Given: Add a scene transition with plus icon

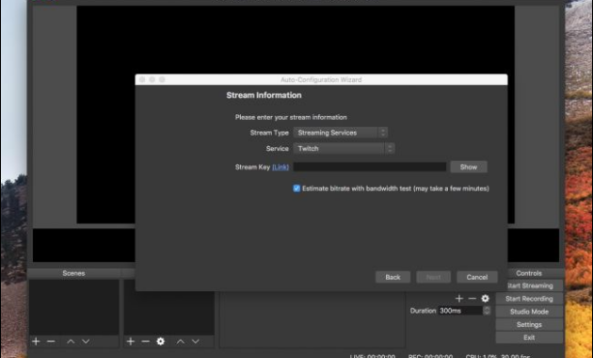Looking at the screenshot, I should 459,299.
